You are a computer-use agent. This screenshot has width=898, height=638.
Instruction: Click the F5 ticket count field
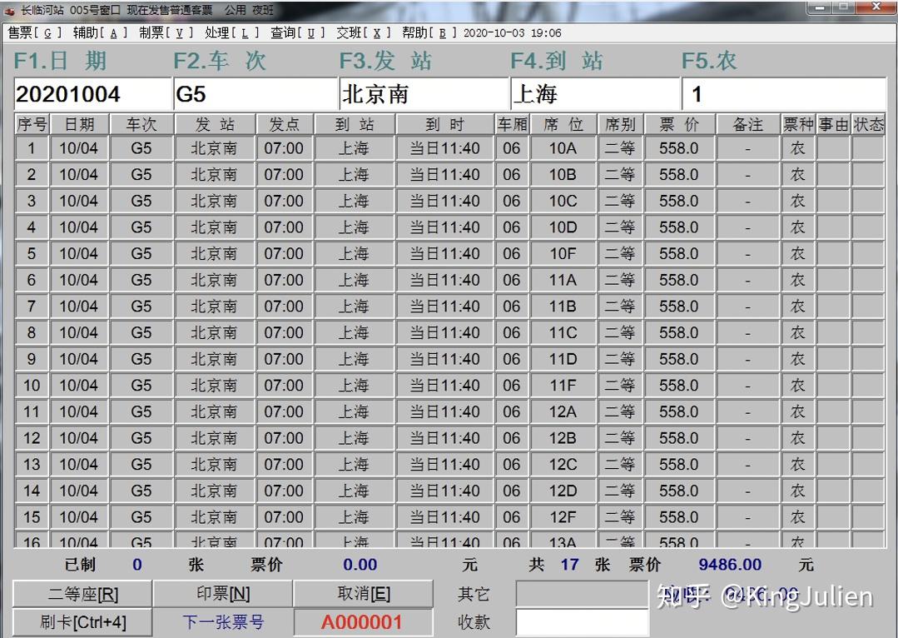coord(784,94)
